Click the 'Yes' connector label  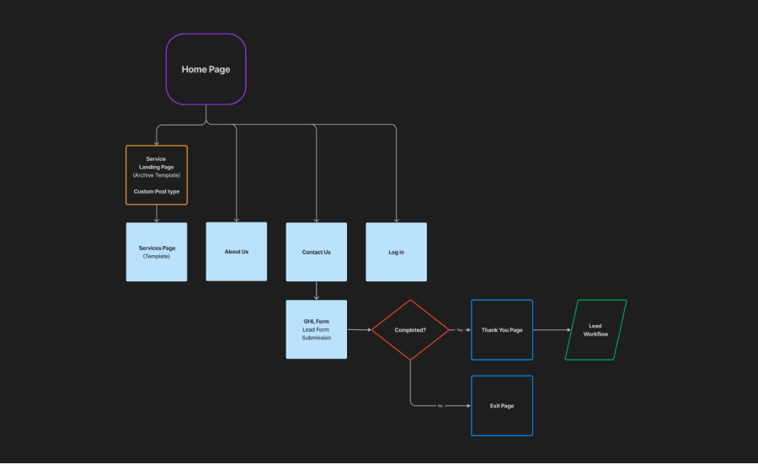(x=460, y=330)
